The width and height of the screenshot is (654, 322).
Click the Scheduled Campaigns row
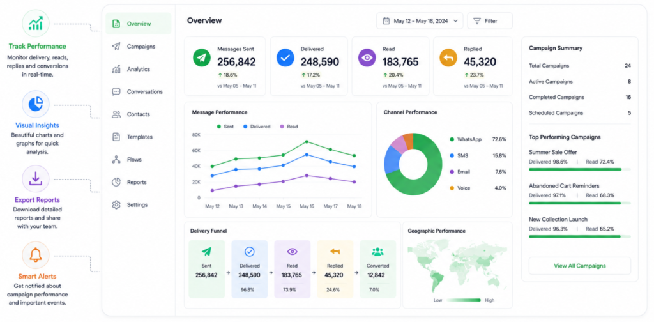(x=580, y=113)
